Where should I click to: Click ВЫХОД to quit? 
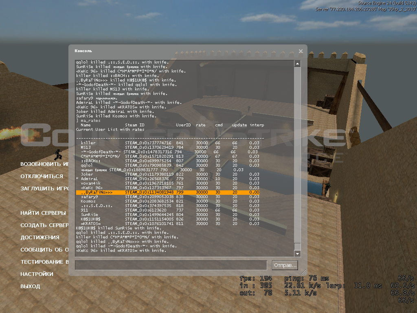pos(30,287)
